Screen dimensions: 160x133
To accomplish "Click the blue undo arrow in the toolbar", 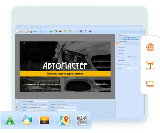I will (x=41, y=31).
